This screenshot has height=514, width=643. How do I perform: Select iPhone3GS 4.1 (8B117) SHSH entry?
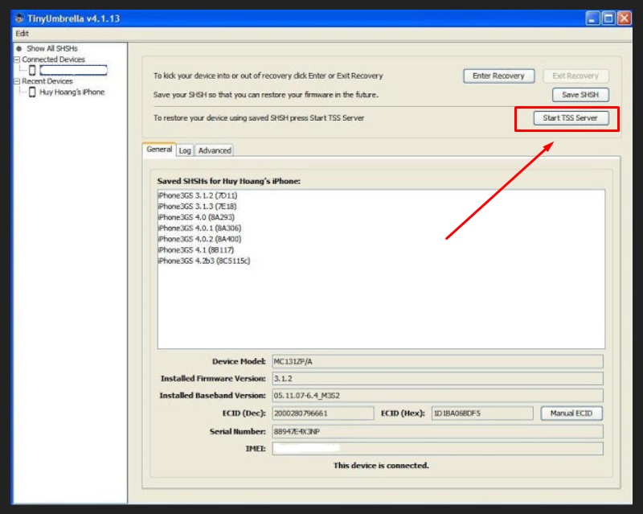tap(196, 250)
